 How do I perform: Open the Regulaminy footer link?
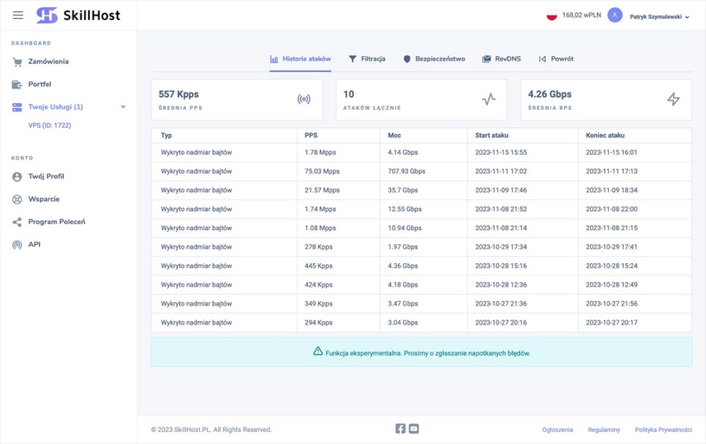click(x=604, y=429)
